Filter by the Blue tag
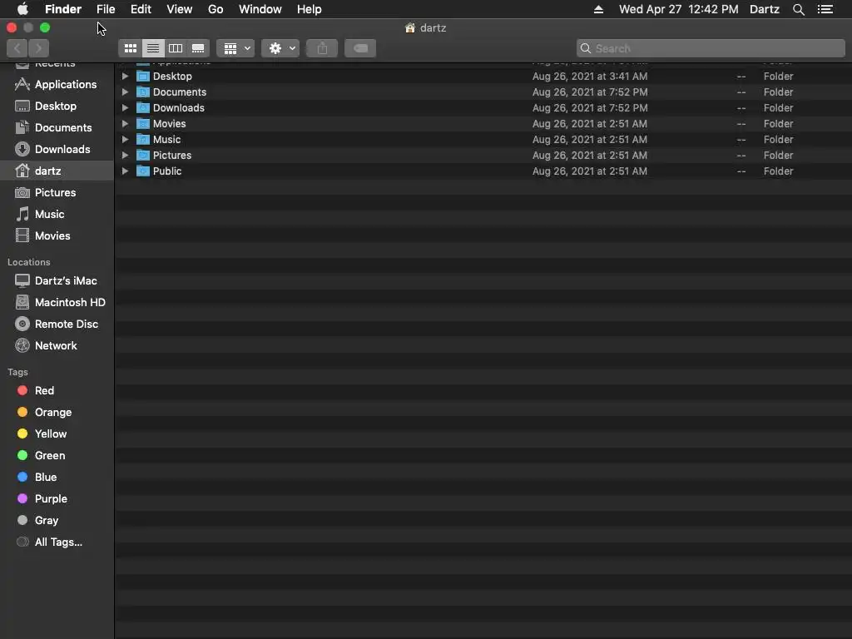This screenshot has height=639, width=852. (57, 477)
